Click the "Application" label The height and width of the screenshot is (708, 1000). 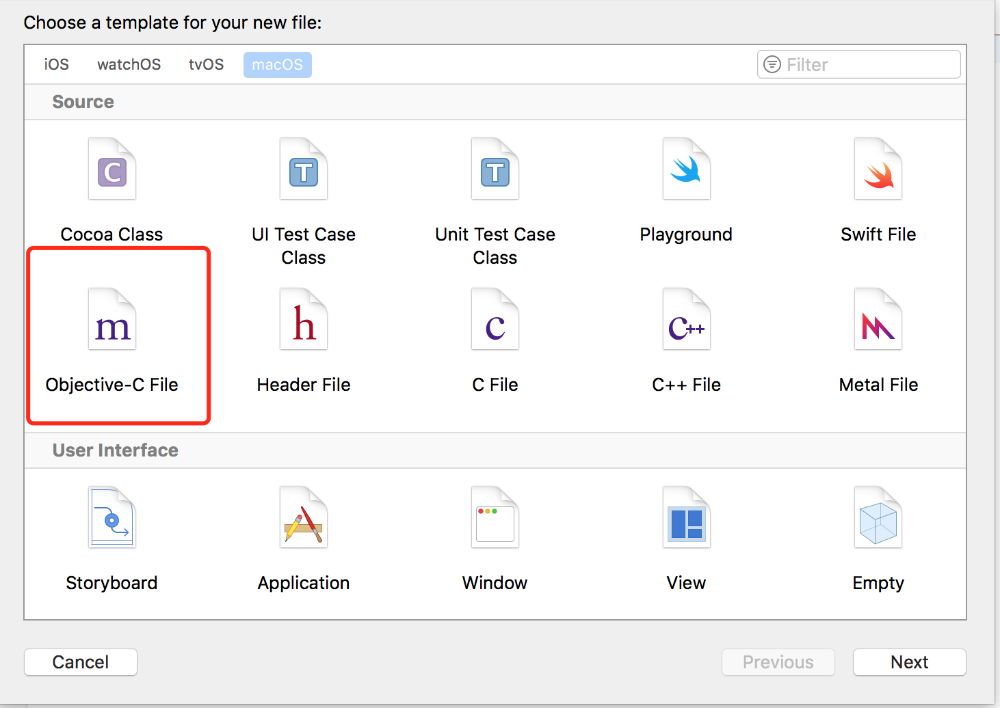pyautogui.click(x=304, y=583)
